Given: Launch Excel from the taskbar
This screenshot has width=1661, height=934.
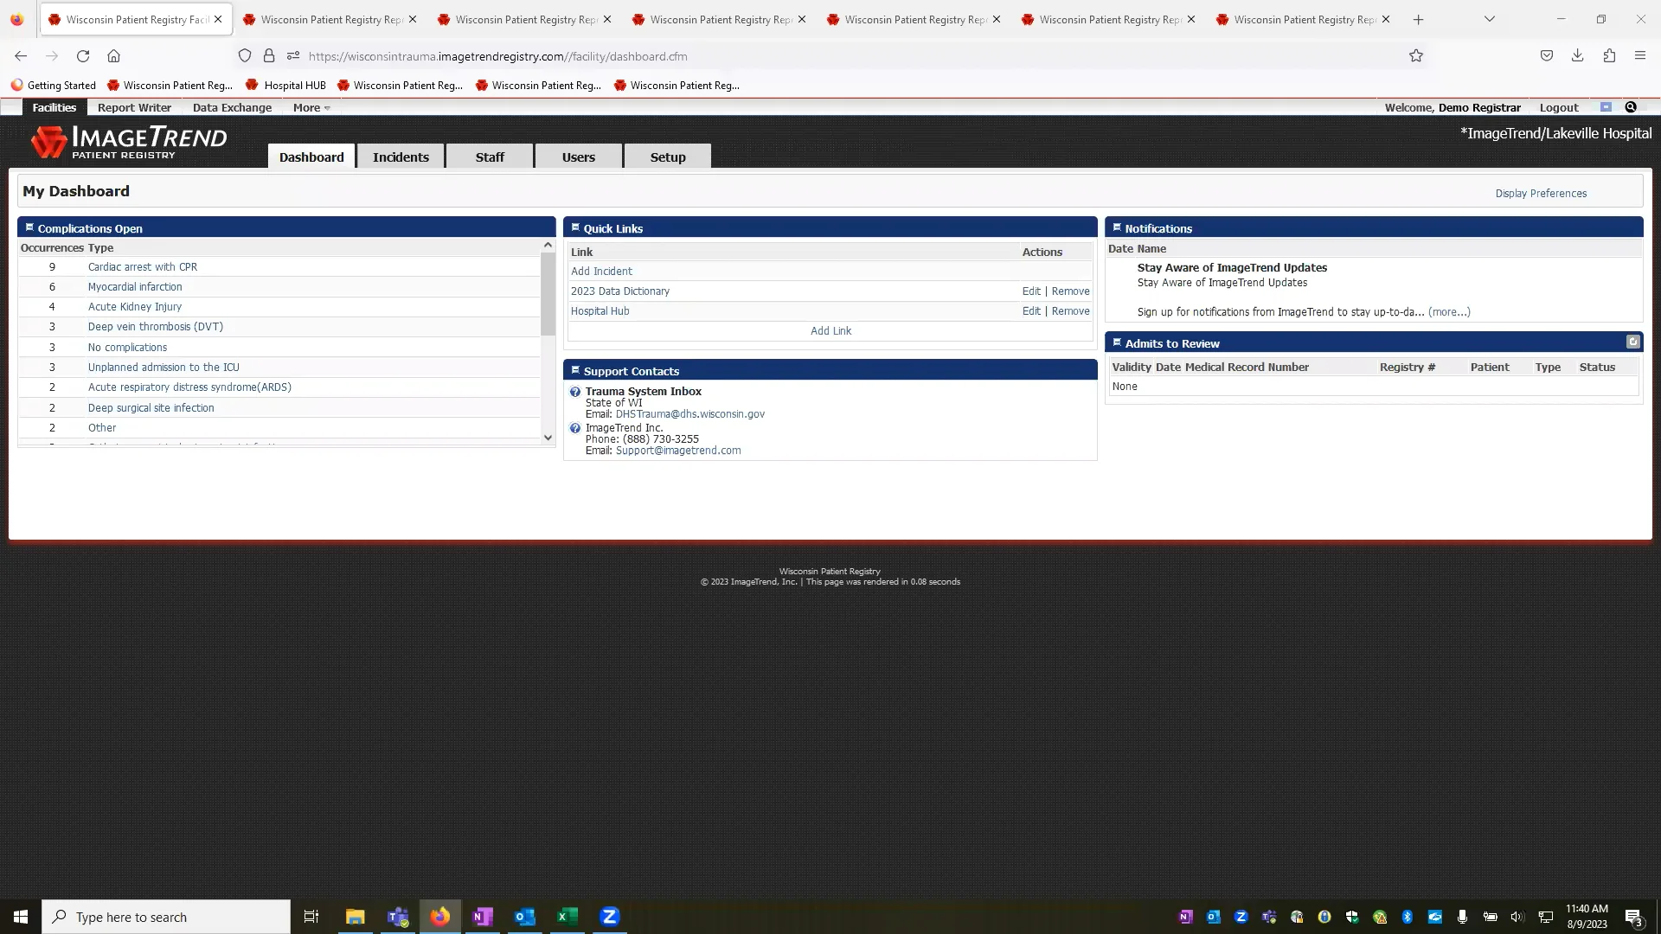Looking at the screenshot, I should point(568,917).
